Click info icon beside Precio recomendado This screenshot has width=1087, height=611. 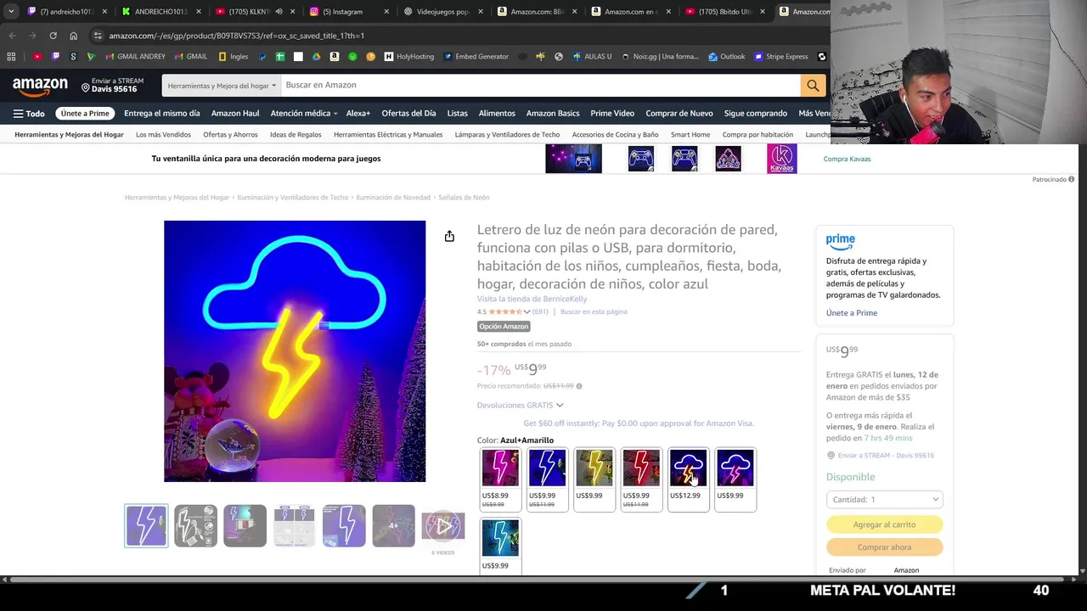[579, 386]
